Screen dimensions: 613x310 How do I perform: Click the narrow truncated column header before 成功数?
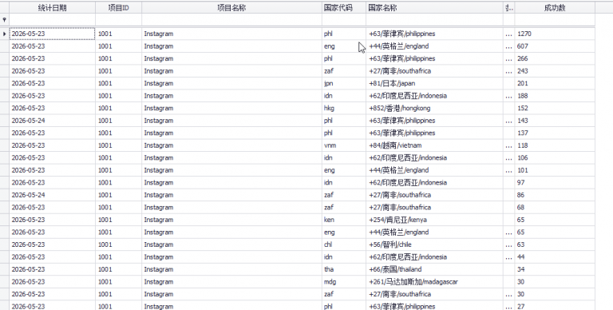click(x=508, y=7)
